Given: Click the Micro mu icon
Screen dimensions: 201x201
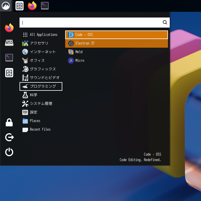Looking at the screenshot, I should click(71, 61).
